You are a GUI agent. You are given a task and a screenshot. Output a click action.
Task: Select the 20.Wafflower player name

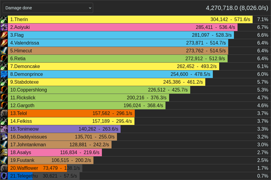point(24,168)
